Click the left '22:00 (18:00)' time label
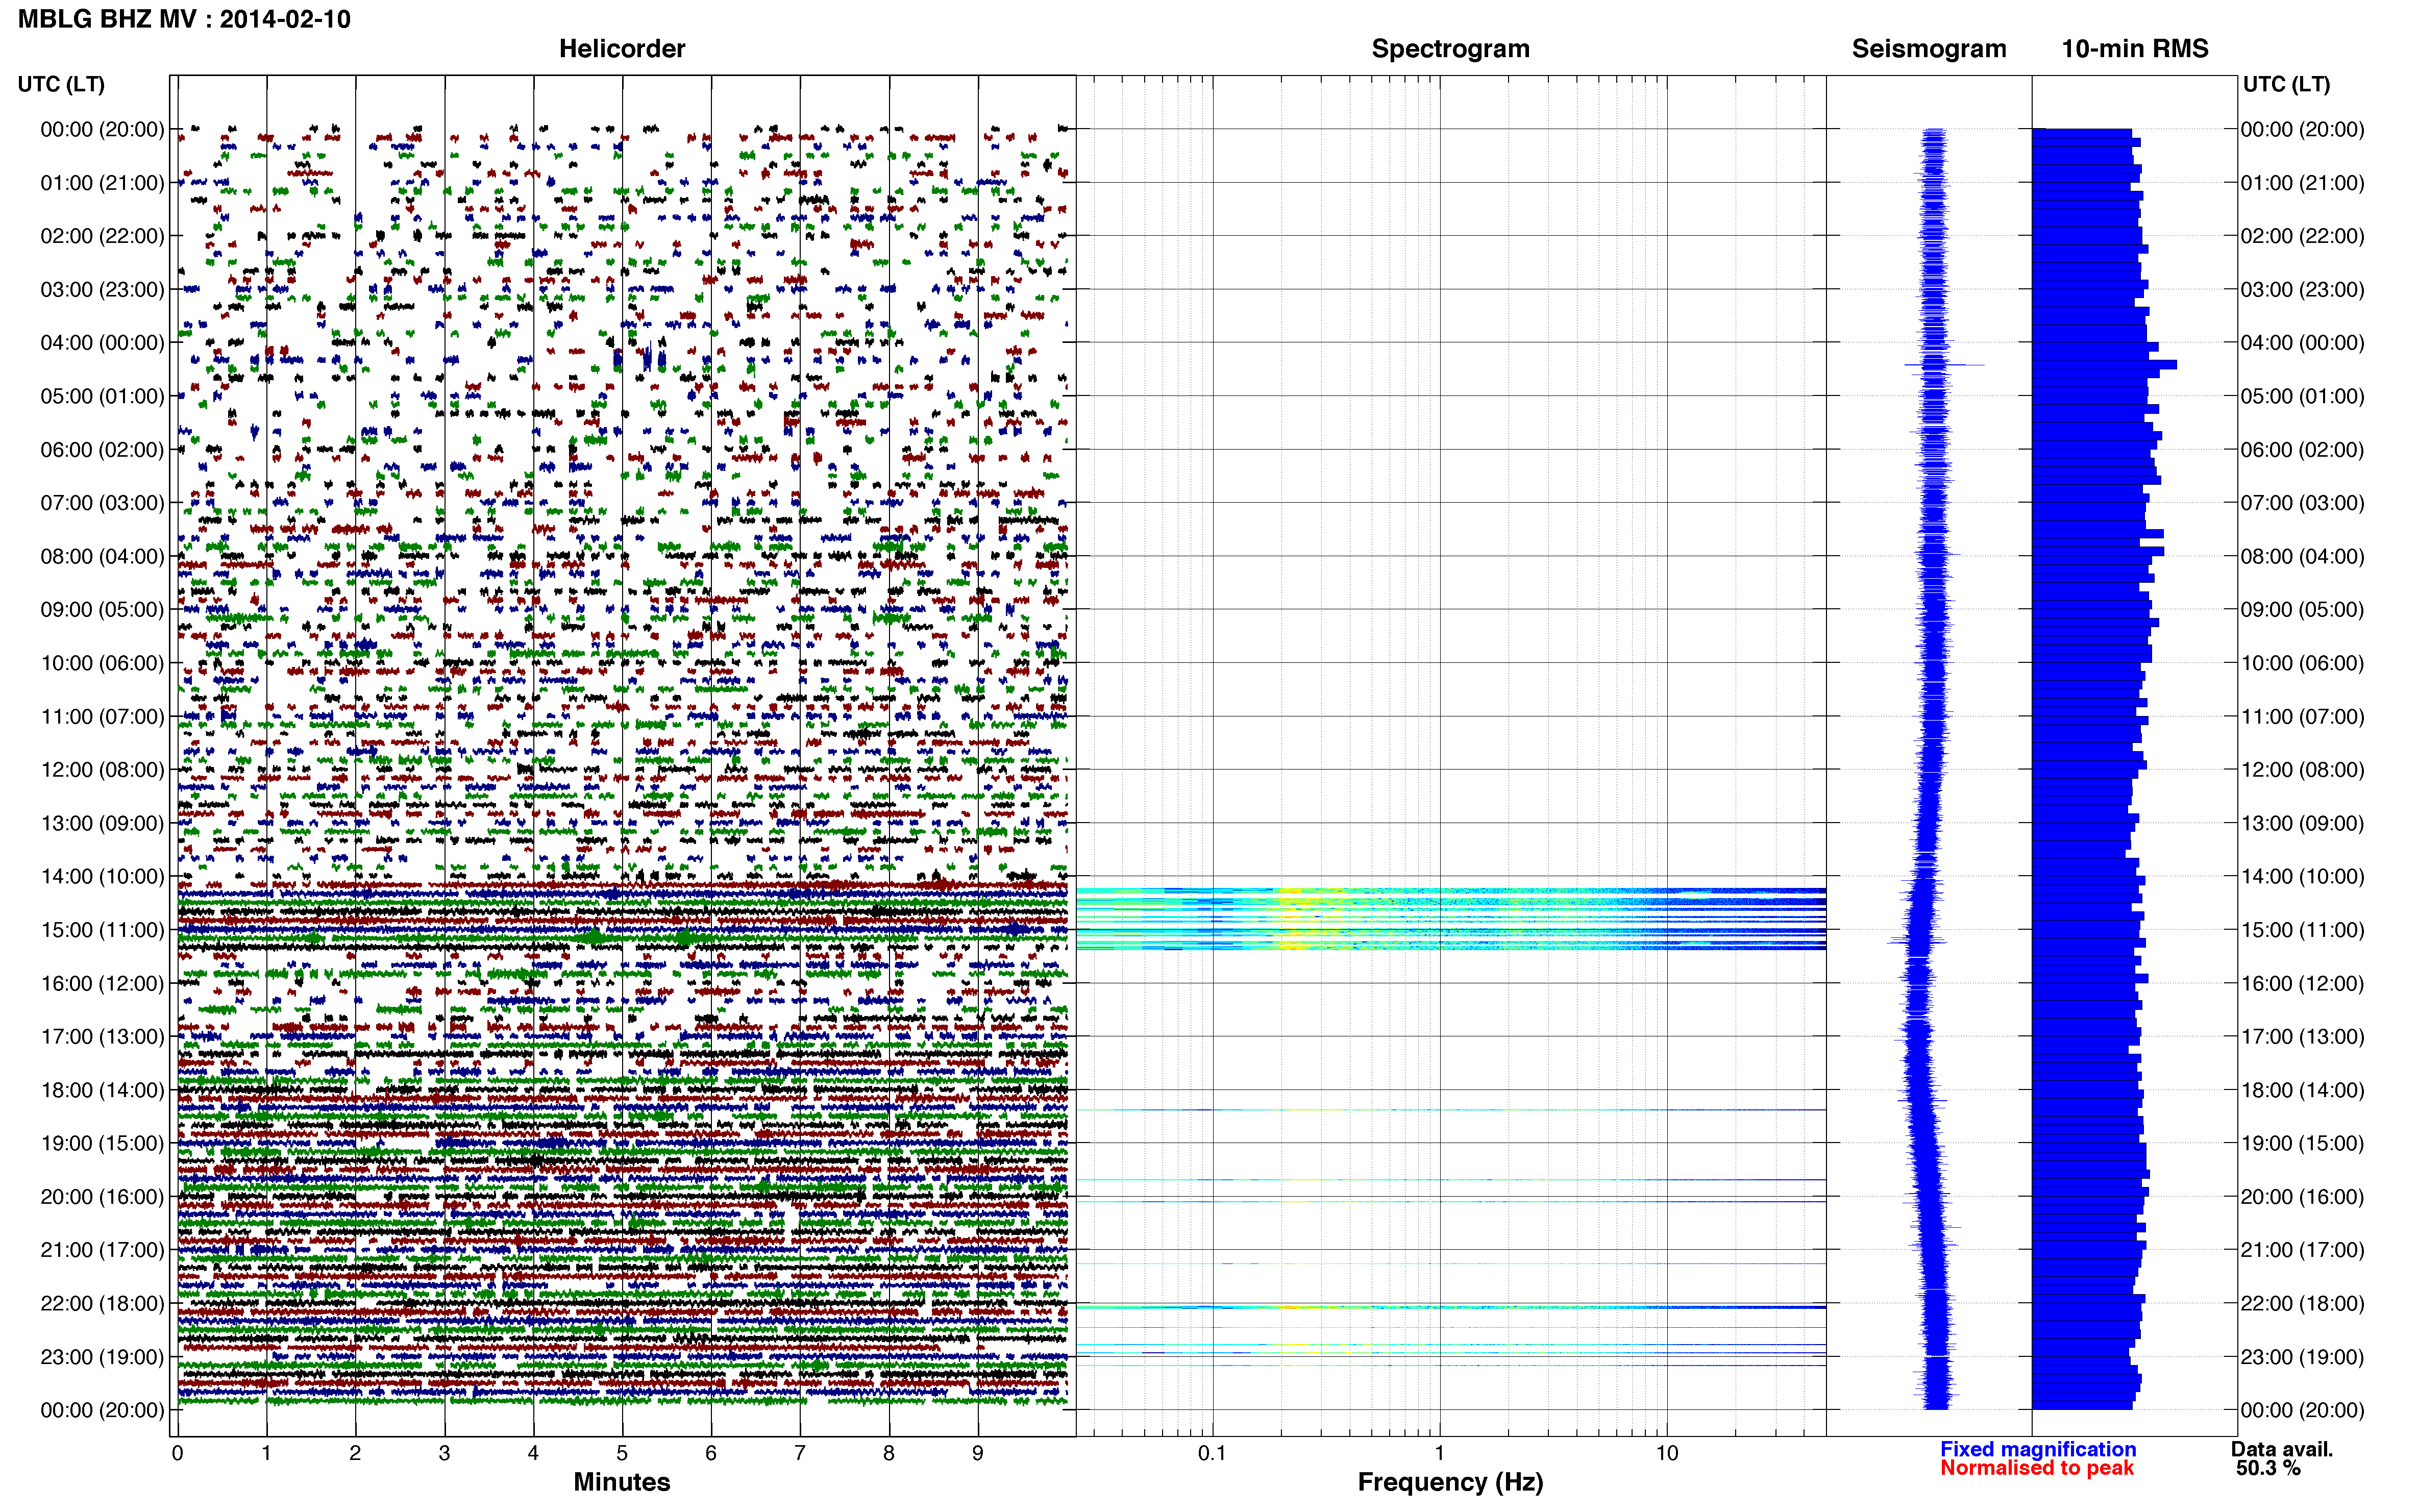 coord(102,1304)
